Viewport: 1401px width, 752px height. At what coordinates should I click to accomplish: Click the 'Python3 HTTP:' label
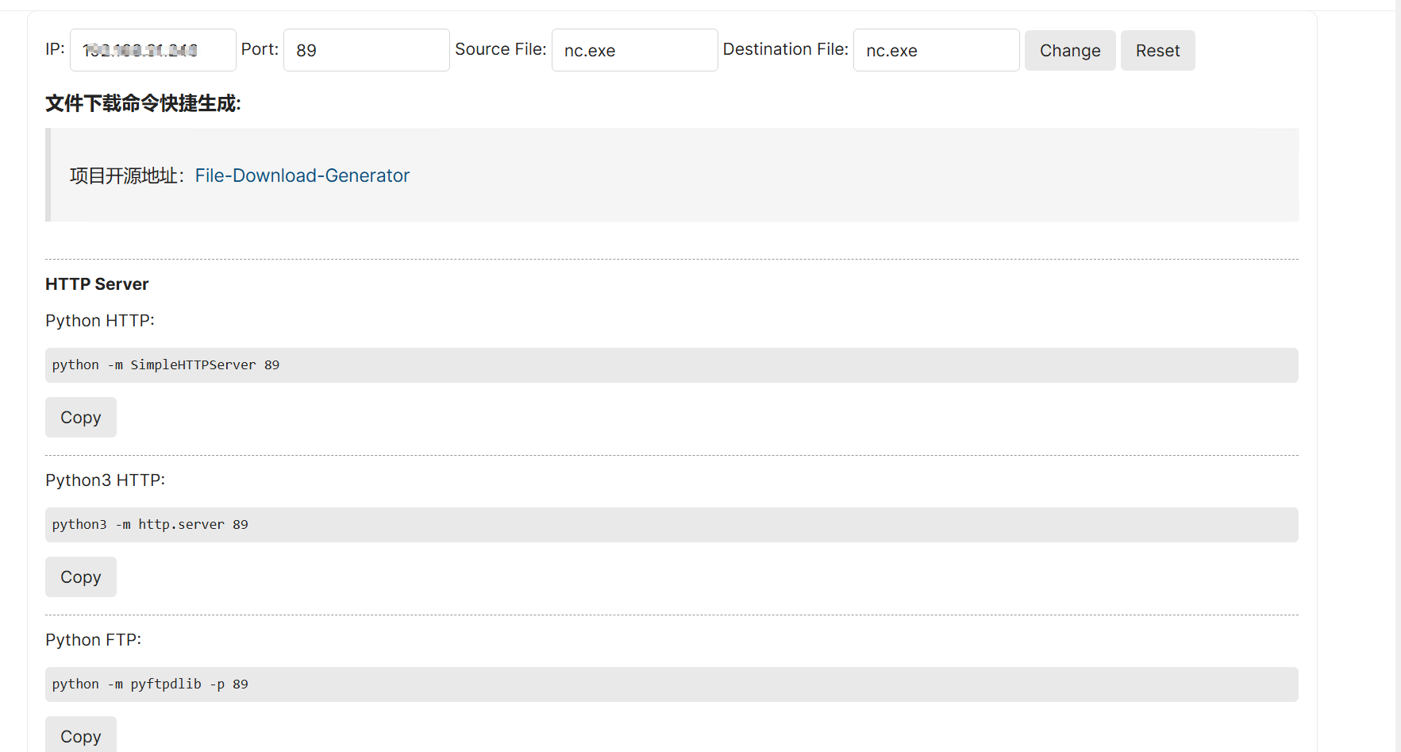click(106, 480)
